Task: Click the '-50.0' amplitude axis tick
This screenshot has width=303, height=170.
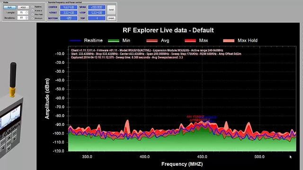Action: click(x=60, y=89)
